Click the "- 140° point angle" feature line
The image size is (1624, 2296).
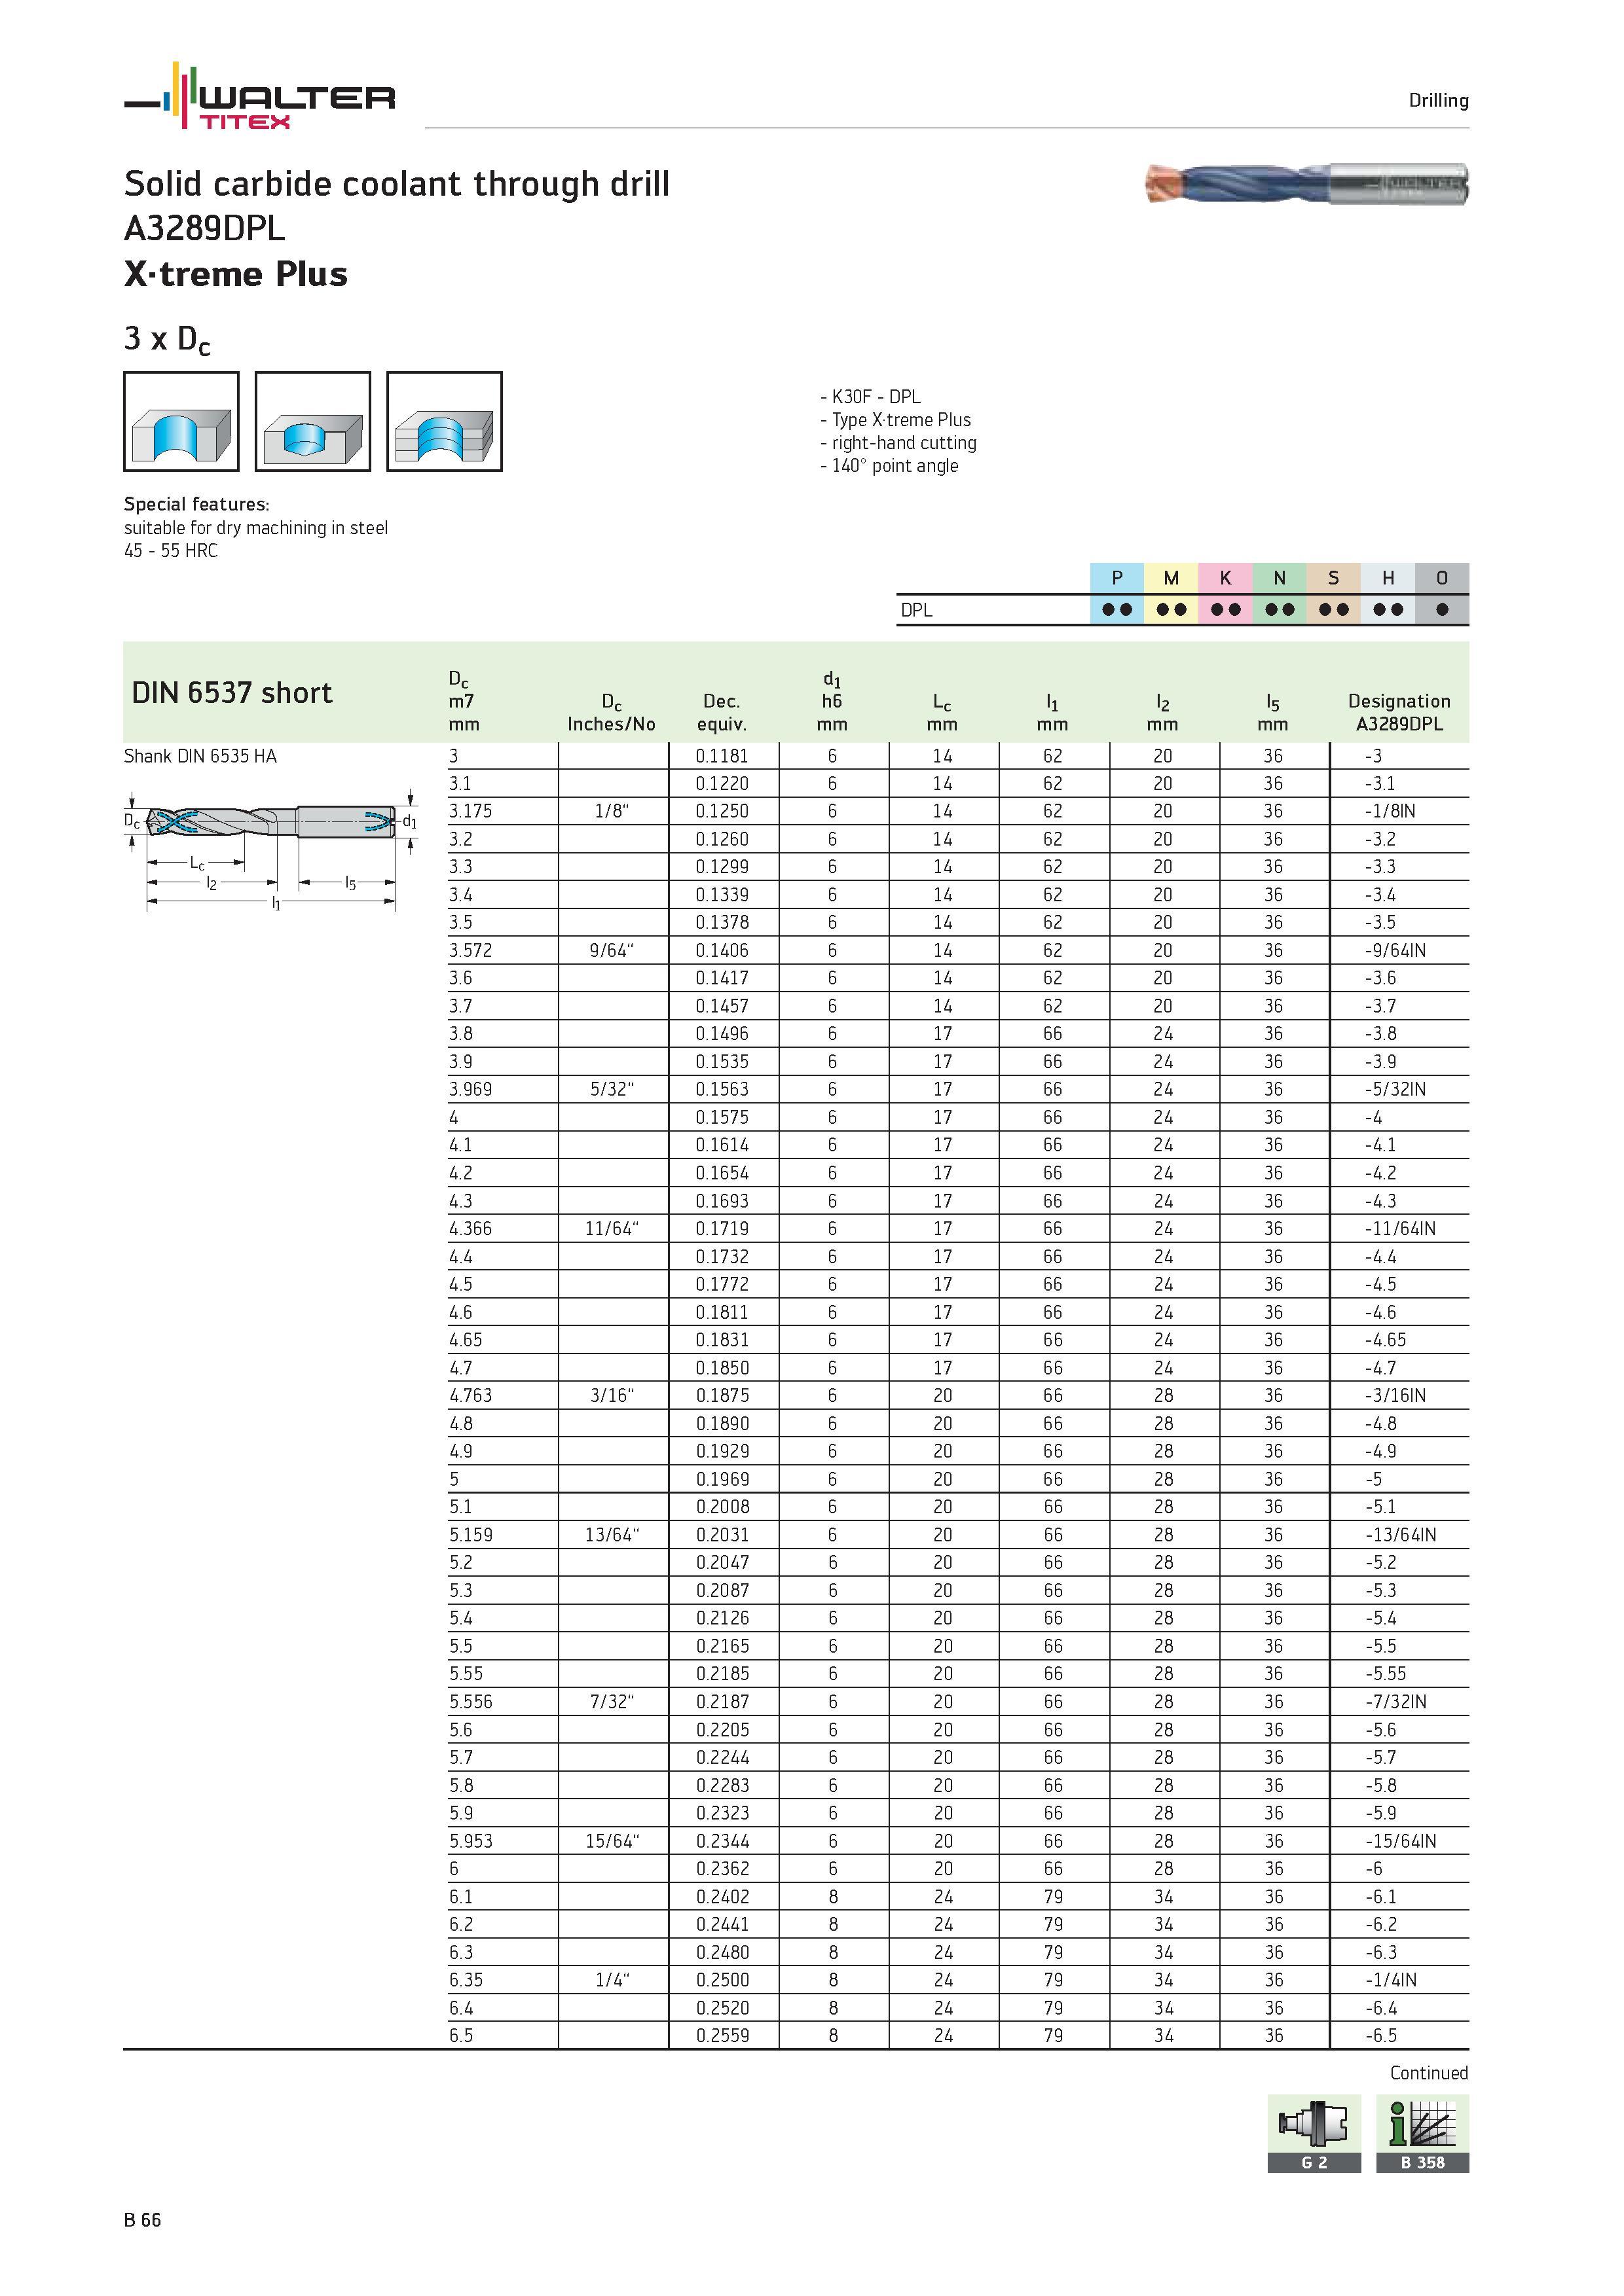[889, 466]
